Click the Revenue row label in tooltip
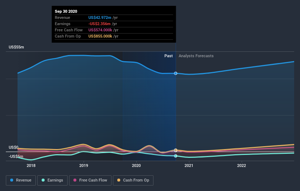 (62, 17)
